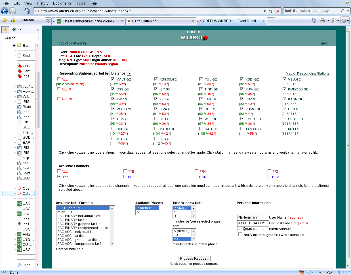Open the gear Tools icon
This screenshot has height=275, width=351.
pos(344,21)
